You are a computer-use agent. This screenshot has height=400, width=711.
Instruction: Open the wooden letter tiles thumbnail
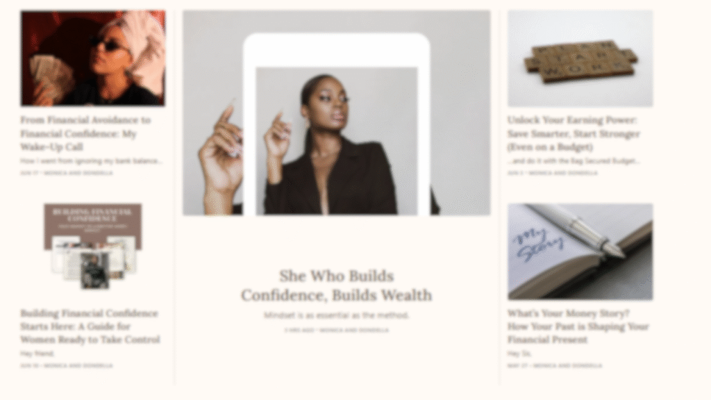580,58
